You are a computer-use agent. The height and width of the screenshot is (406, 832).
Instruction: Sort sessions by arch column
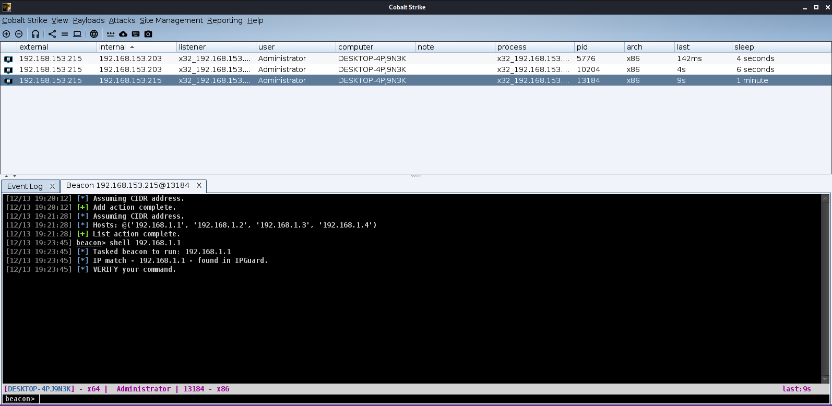point(649,47)
